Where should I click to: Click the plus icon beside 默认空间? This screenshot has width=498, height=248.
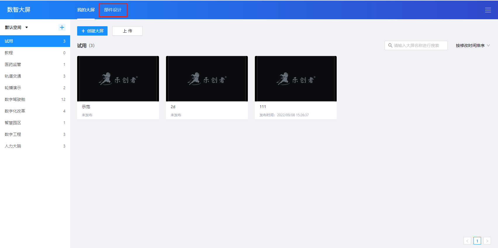click(62, 27)
